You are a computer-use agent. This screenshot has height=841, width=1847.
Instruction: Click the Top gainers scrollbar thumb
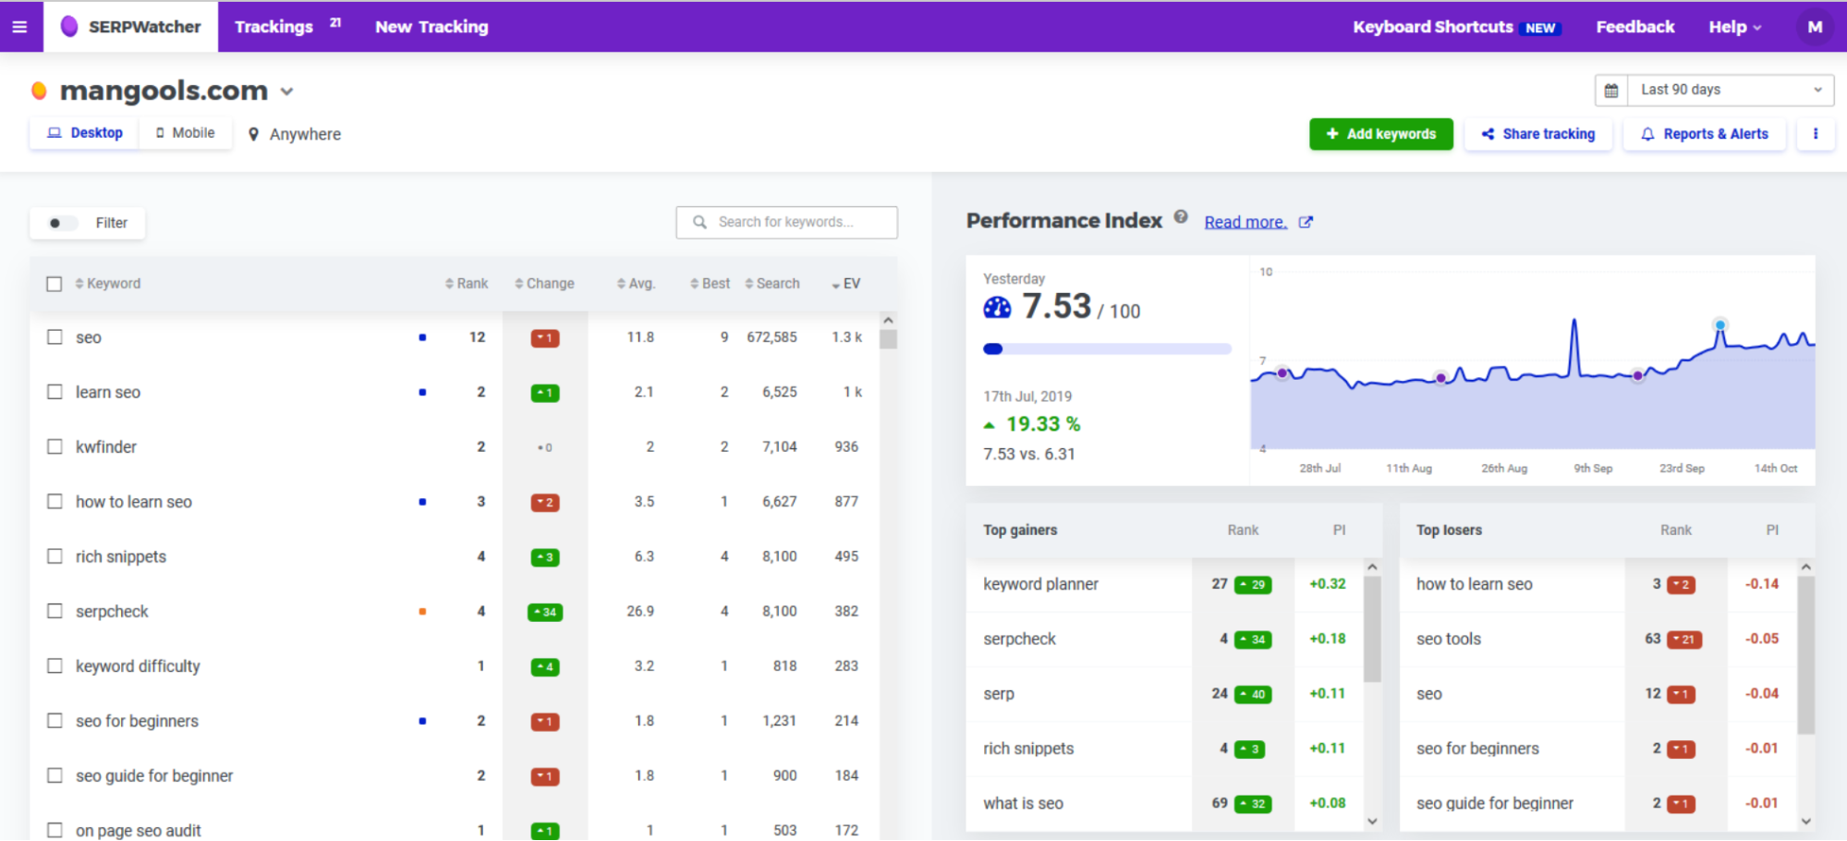tap(1372, 628)
